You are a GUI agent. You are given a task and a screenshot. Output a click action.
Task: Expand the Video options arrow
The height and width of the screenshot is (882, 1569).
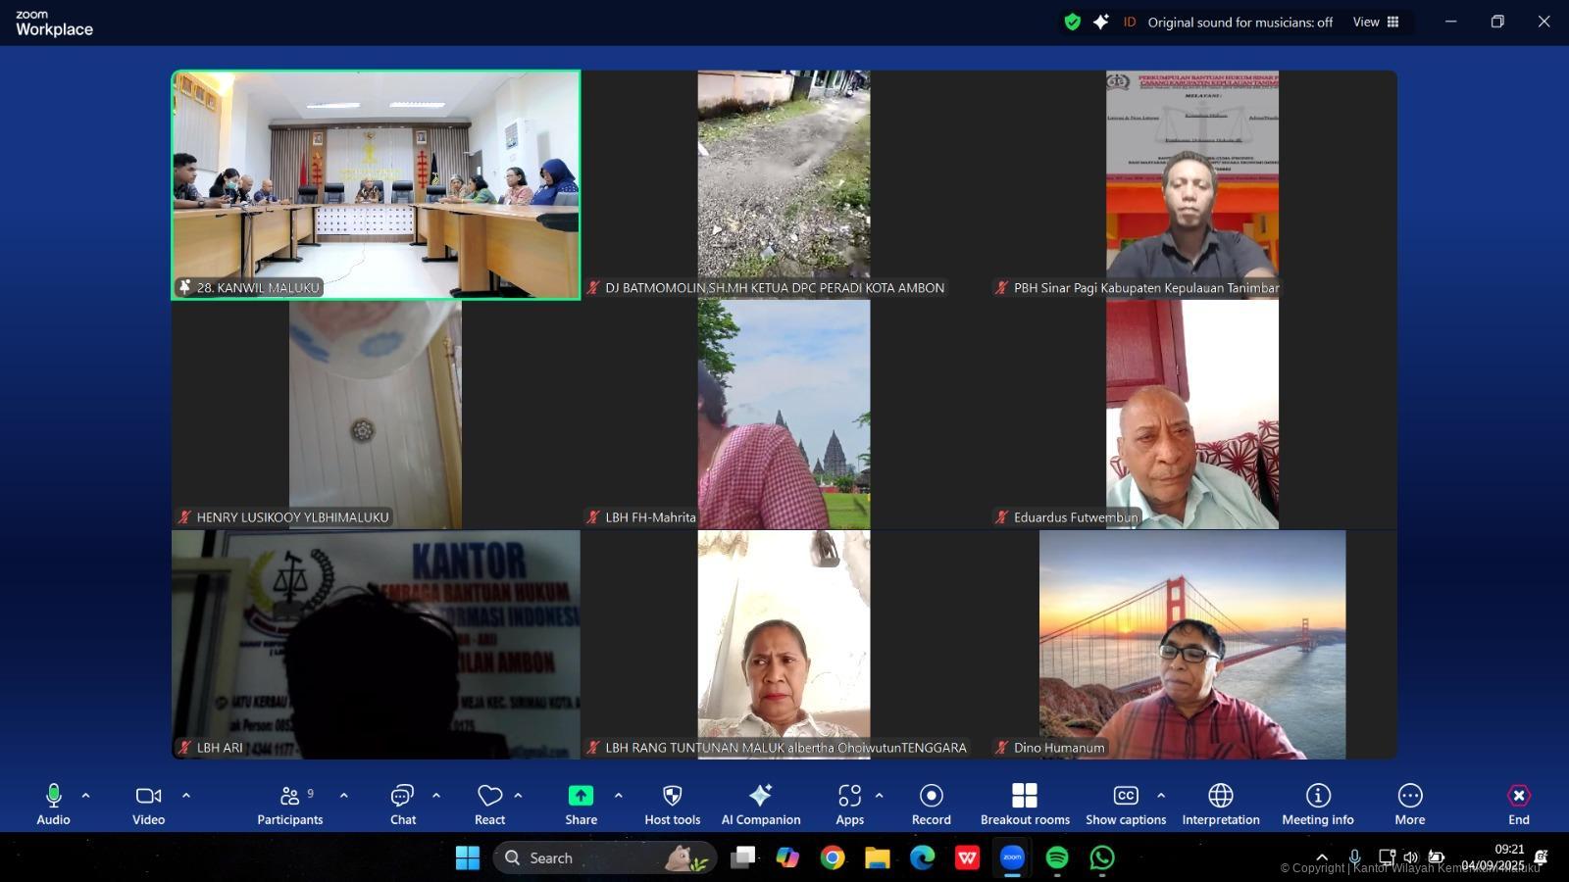(186, 795)
